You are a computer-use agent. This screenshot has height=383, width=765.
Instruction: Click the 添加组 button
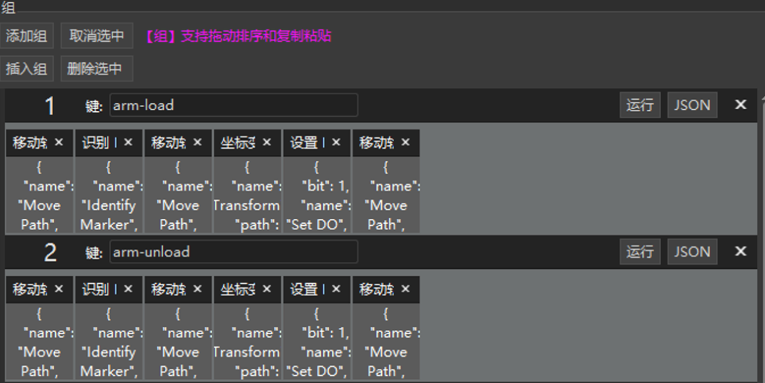pos(26,35)
